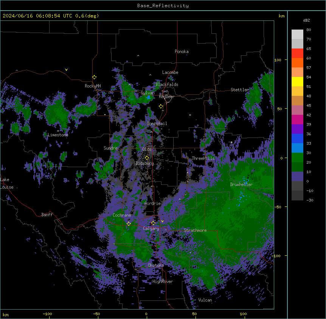The height and width of the screenshot is (319, 326).
Task: Click the yellow diamond marker above RockyMH
Action: [94, 77]
